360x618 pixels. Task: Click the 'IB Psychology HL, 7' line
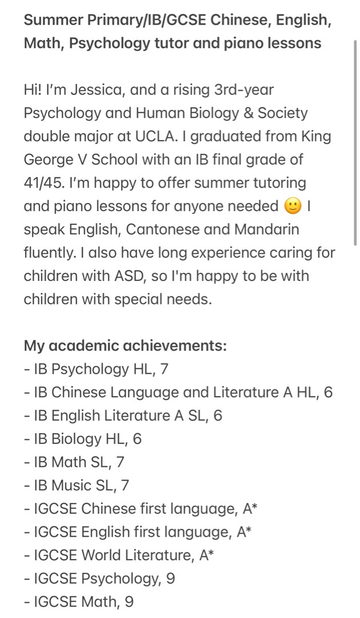point(96,369)
